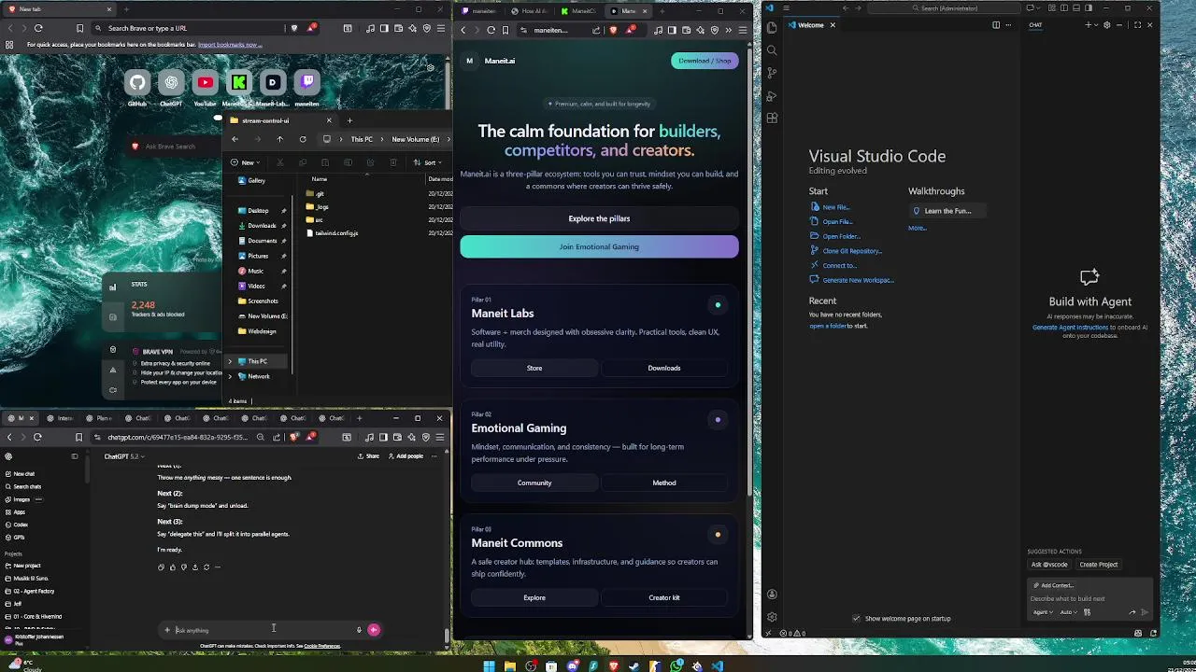Open VS Code Source Control view
Viewport: 1196px width, 672px height.
tap(772, 73)
